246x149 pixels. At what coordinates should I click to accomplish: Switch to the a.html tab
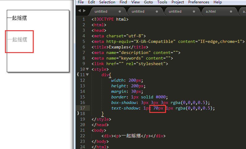pyautogui.click(x=211, y=11)
